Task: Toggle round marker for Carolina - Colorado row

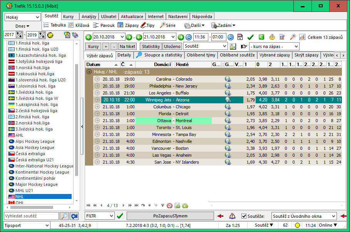Action: (97, 79)
